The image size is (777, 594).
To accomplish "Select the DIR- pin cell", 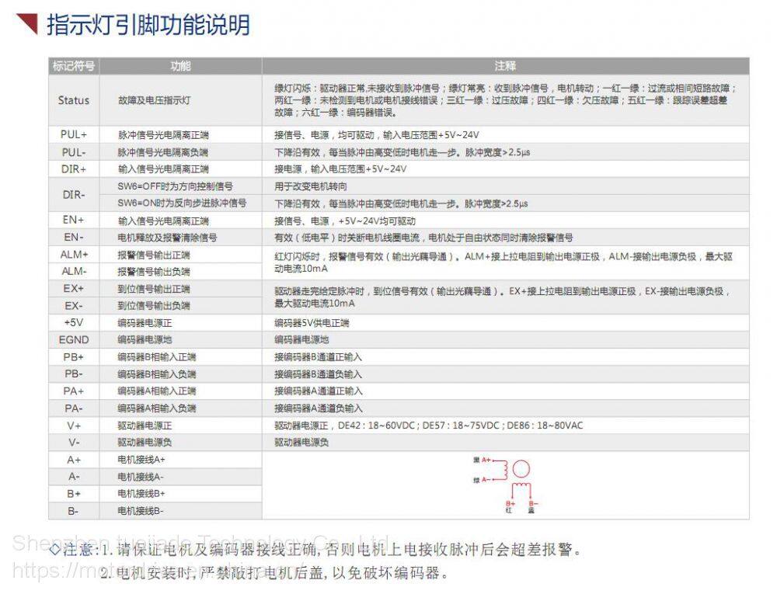I will coord(74,195).
